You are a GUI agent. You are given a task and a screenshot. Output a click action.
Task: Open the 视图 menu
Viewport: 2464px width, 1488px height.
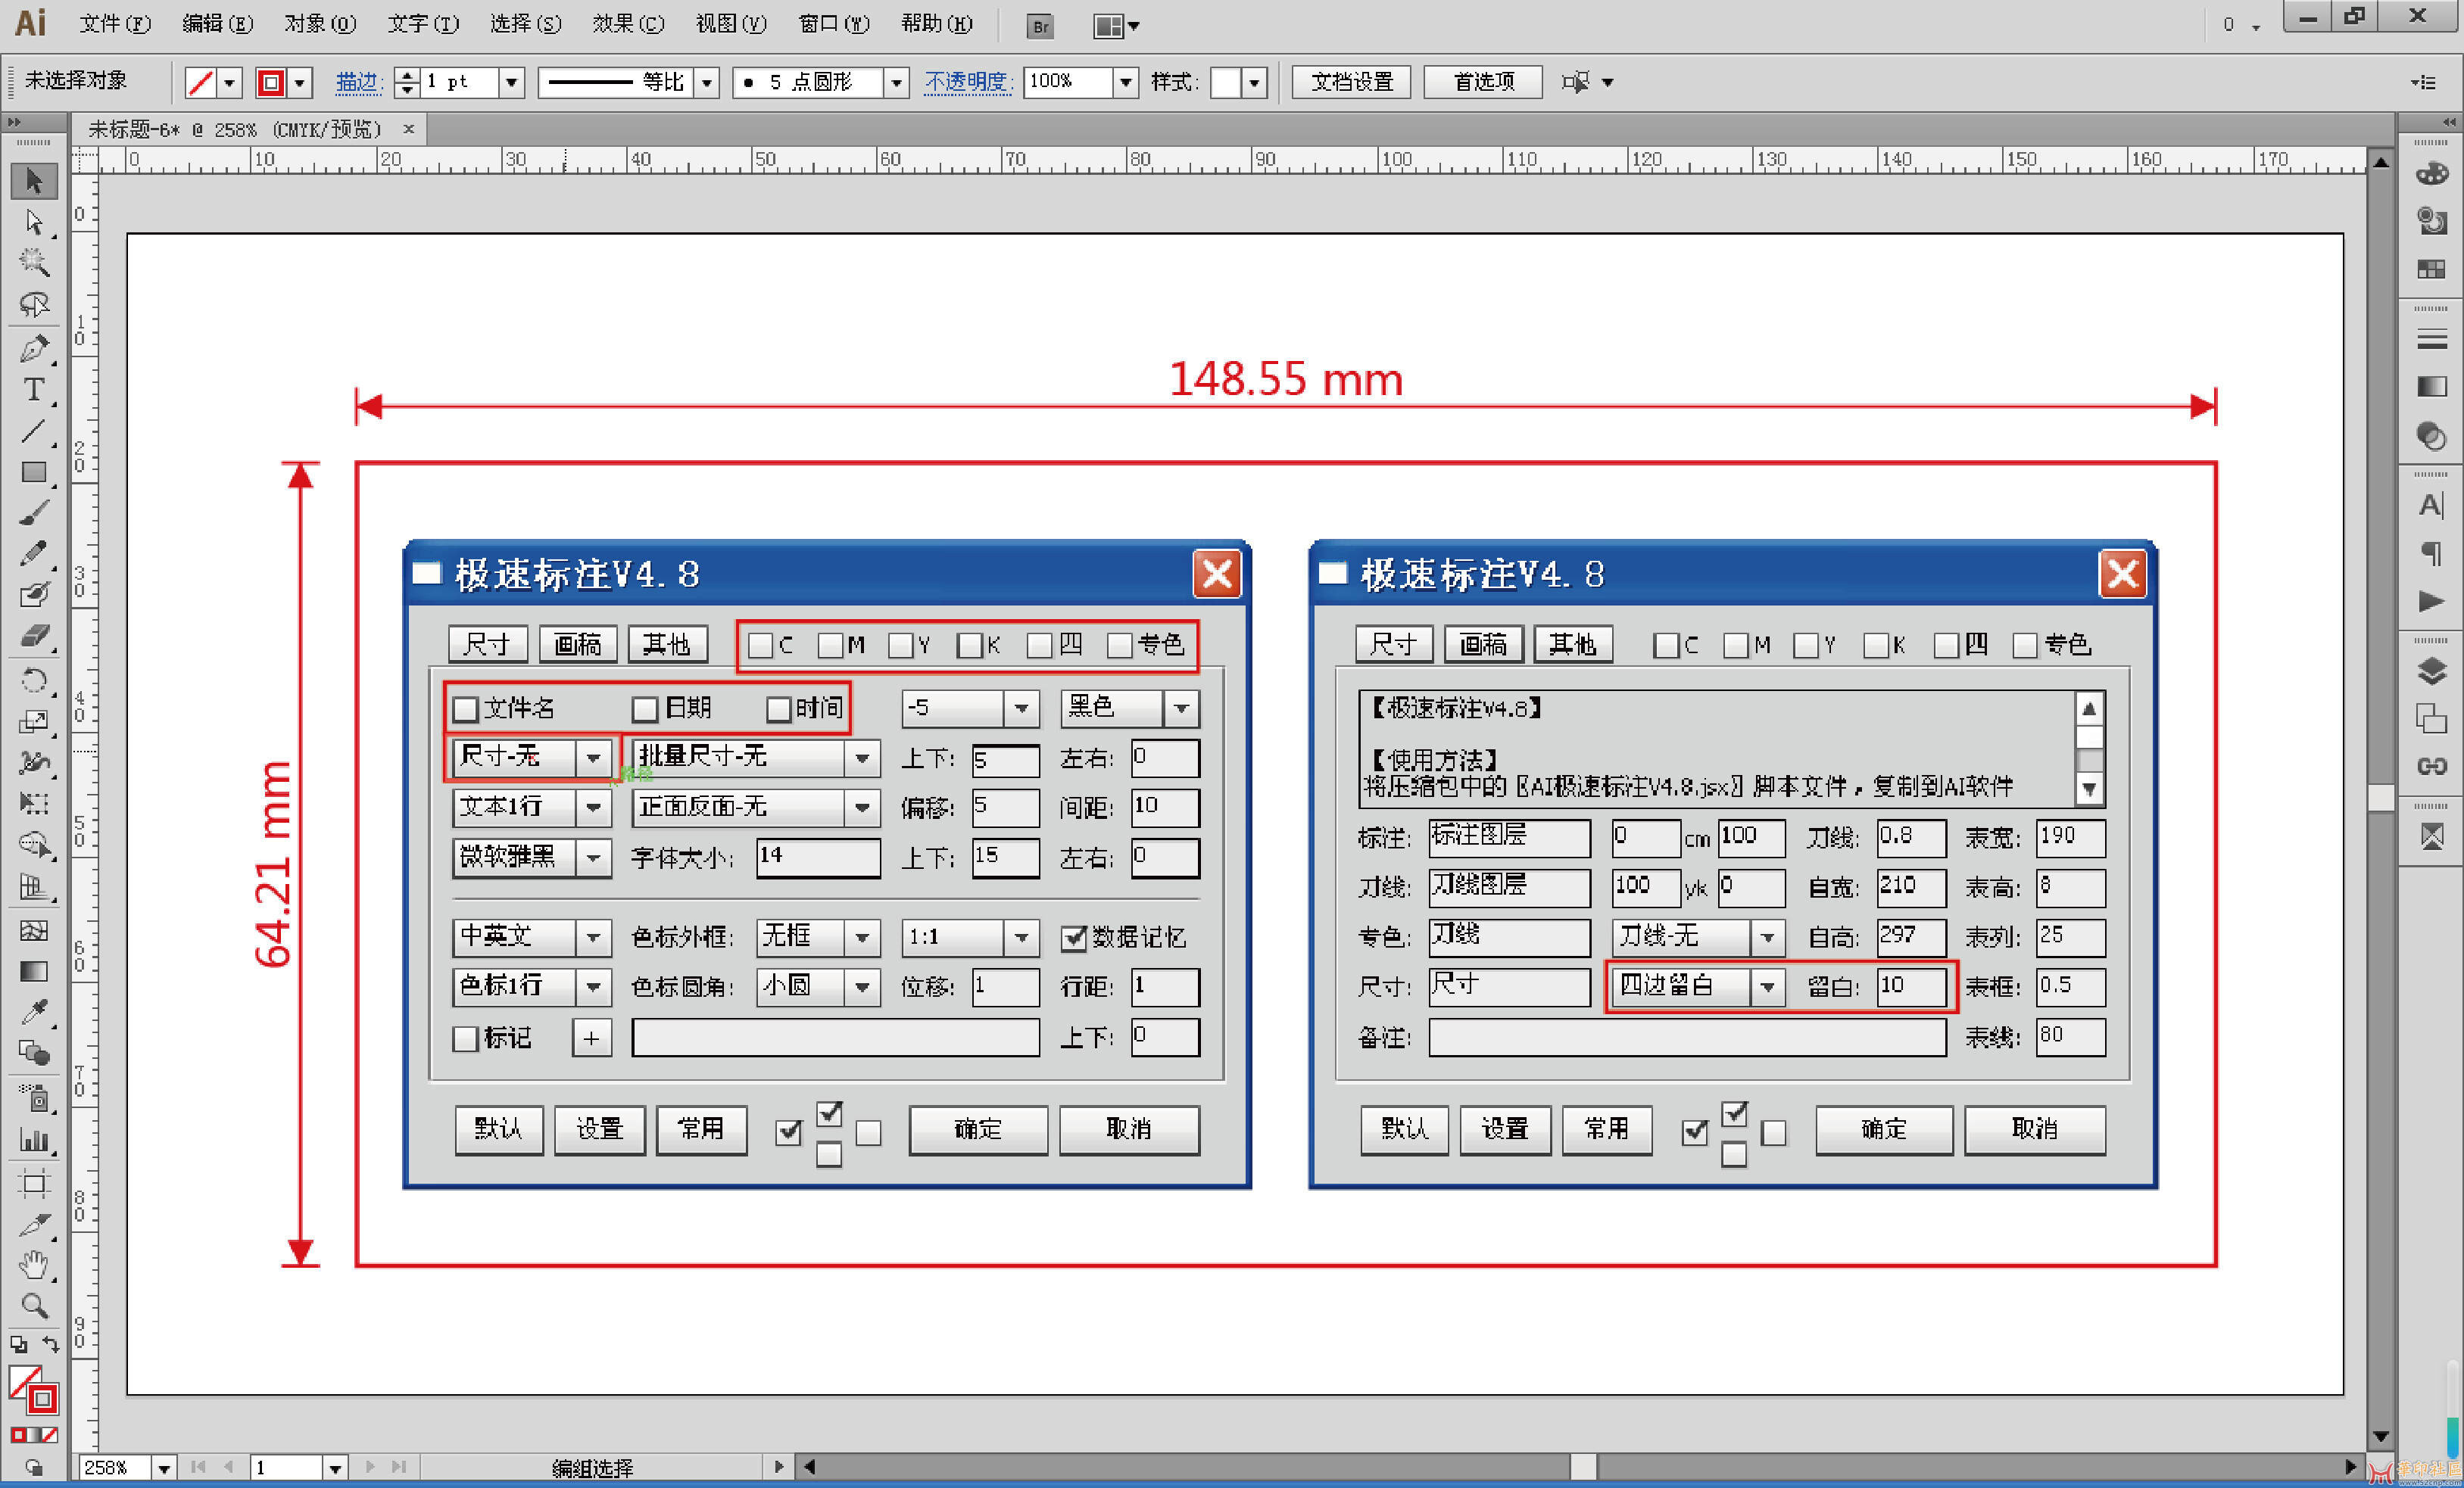pyautogui.click(x=731, y=24)
